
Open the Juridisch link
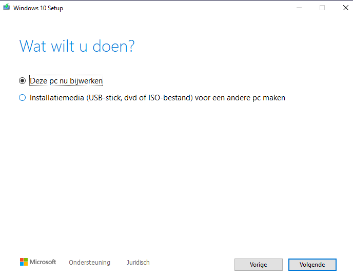click(138, 263)
